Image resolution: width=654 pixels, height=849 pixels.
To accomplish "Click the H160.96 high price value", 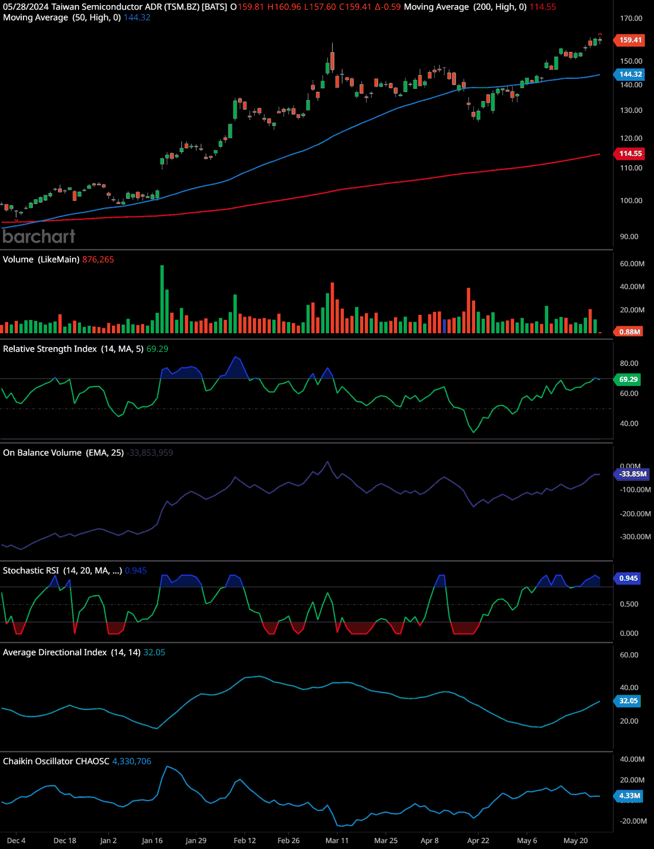I will coord(284,7).
